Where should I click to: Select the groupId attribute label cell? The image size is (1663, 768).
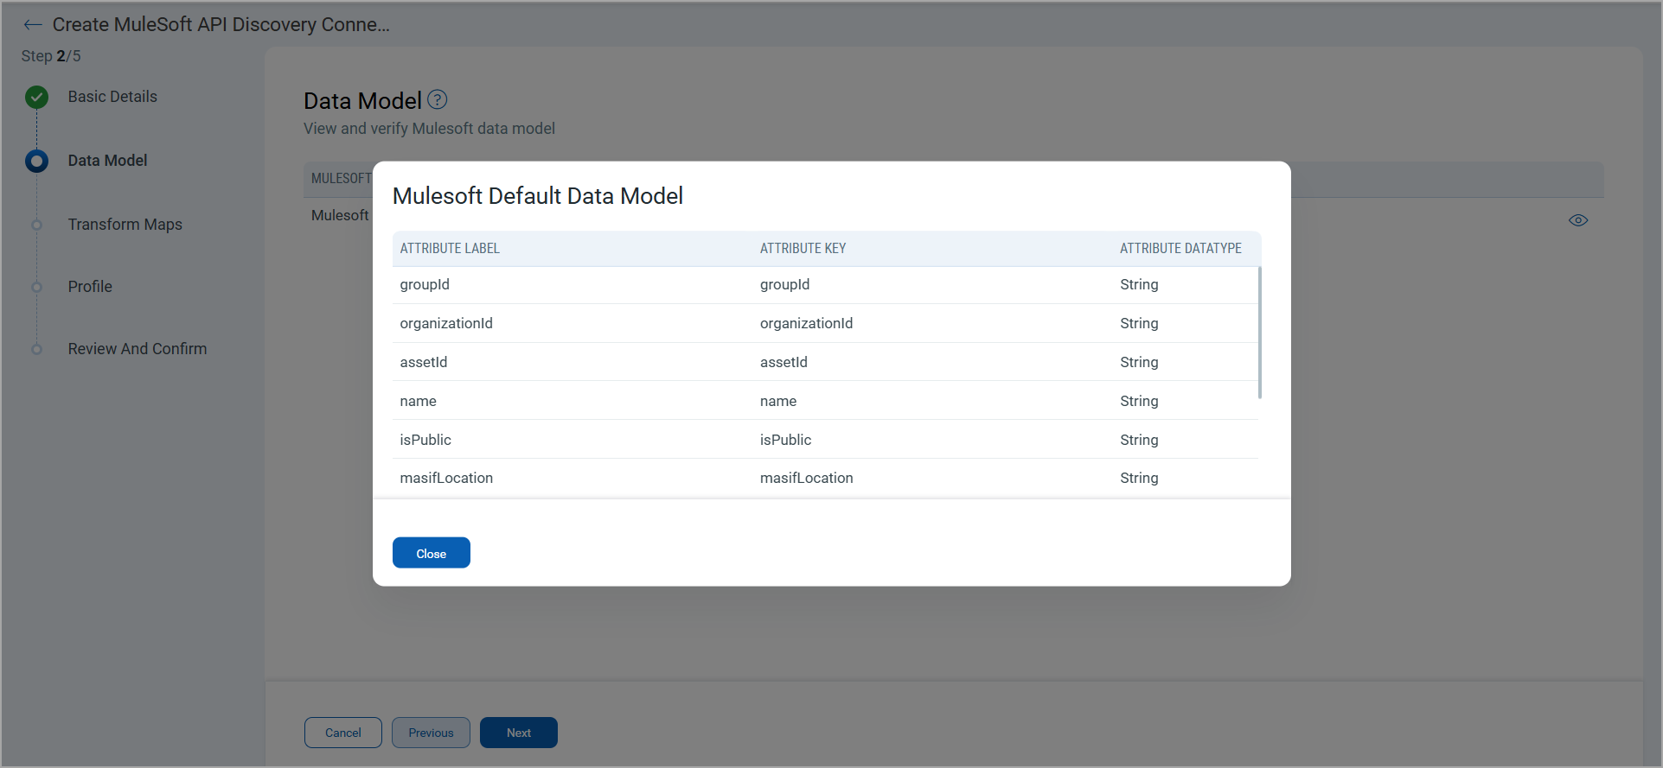coord(425,284)
